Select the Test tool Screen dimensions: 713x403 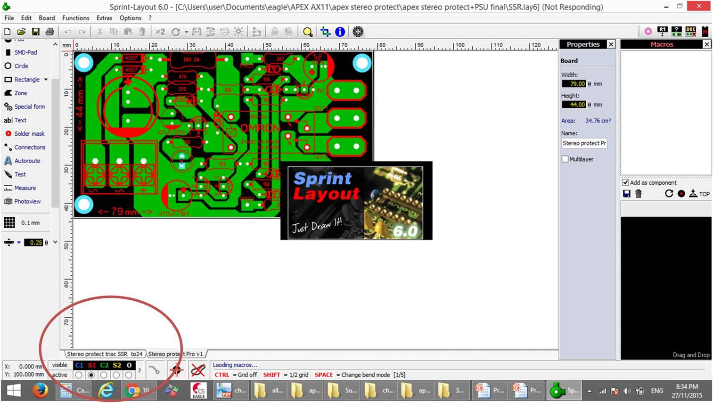[15, 174]
